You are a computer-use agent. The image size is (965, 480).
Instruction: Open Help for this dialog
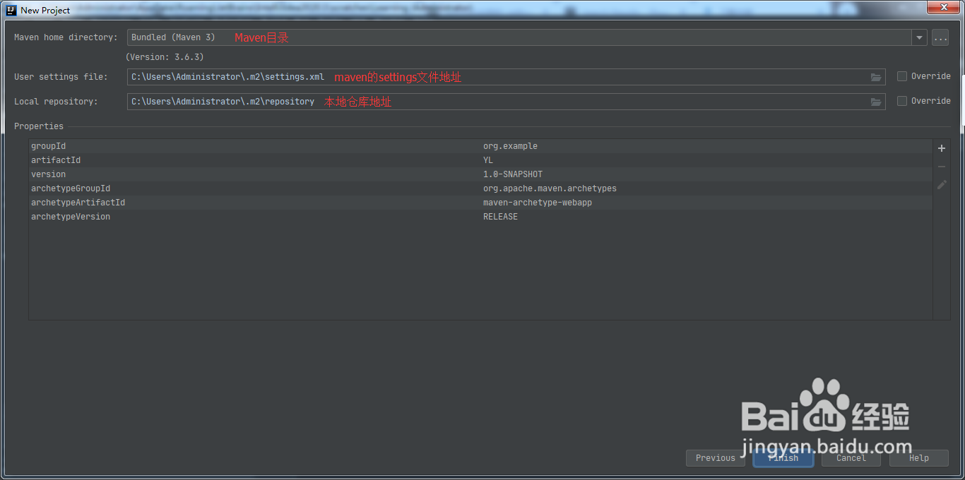(919, 458)
